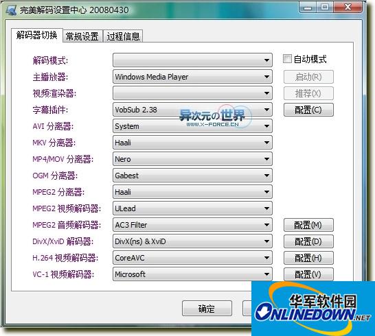Screen dimensions: 375x336
Task: Open the MKV 分离器 Haali dropdown
Action: click(192, 143)
